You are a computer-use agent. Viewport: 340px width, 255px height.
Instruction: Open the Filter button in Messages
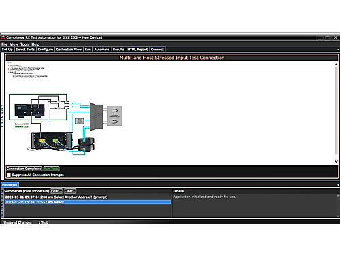56,191
